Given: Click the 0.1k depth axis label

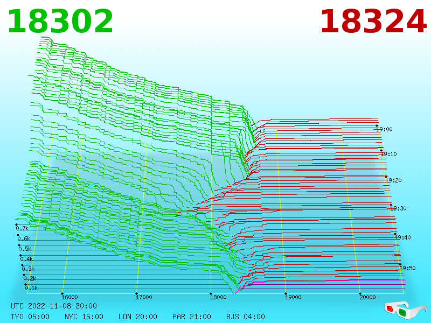Looking at the screenshot, I should pyautogui.click(x=31, y=288).
